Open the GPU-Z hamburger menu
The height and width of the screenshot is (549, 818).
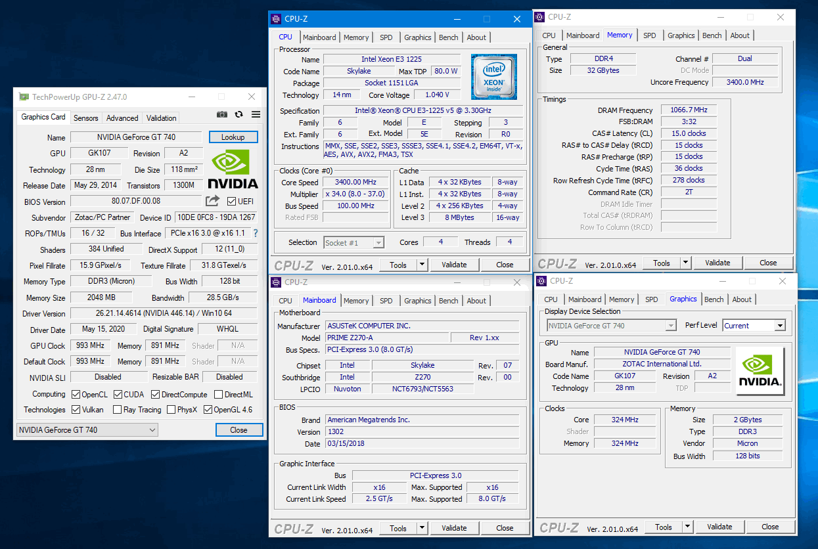coord(256,114)
